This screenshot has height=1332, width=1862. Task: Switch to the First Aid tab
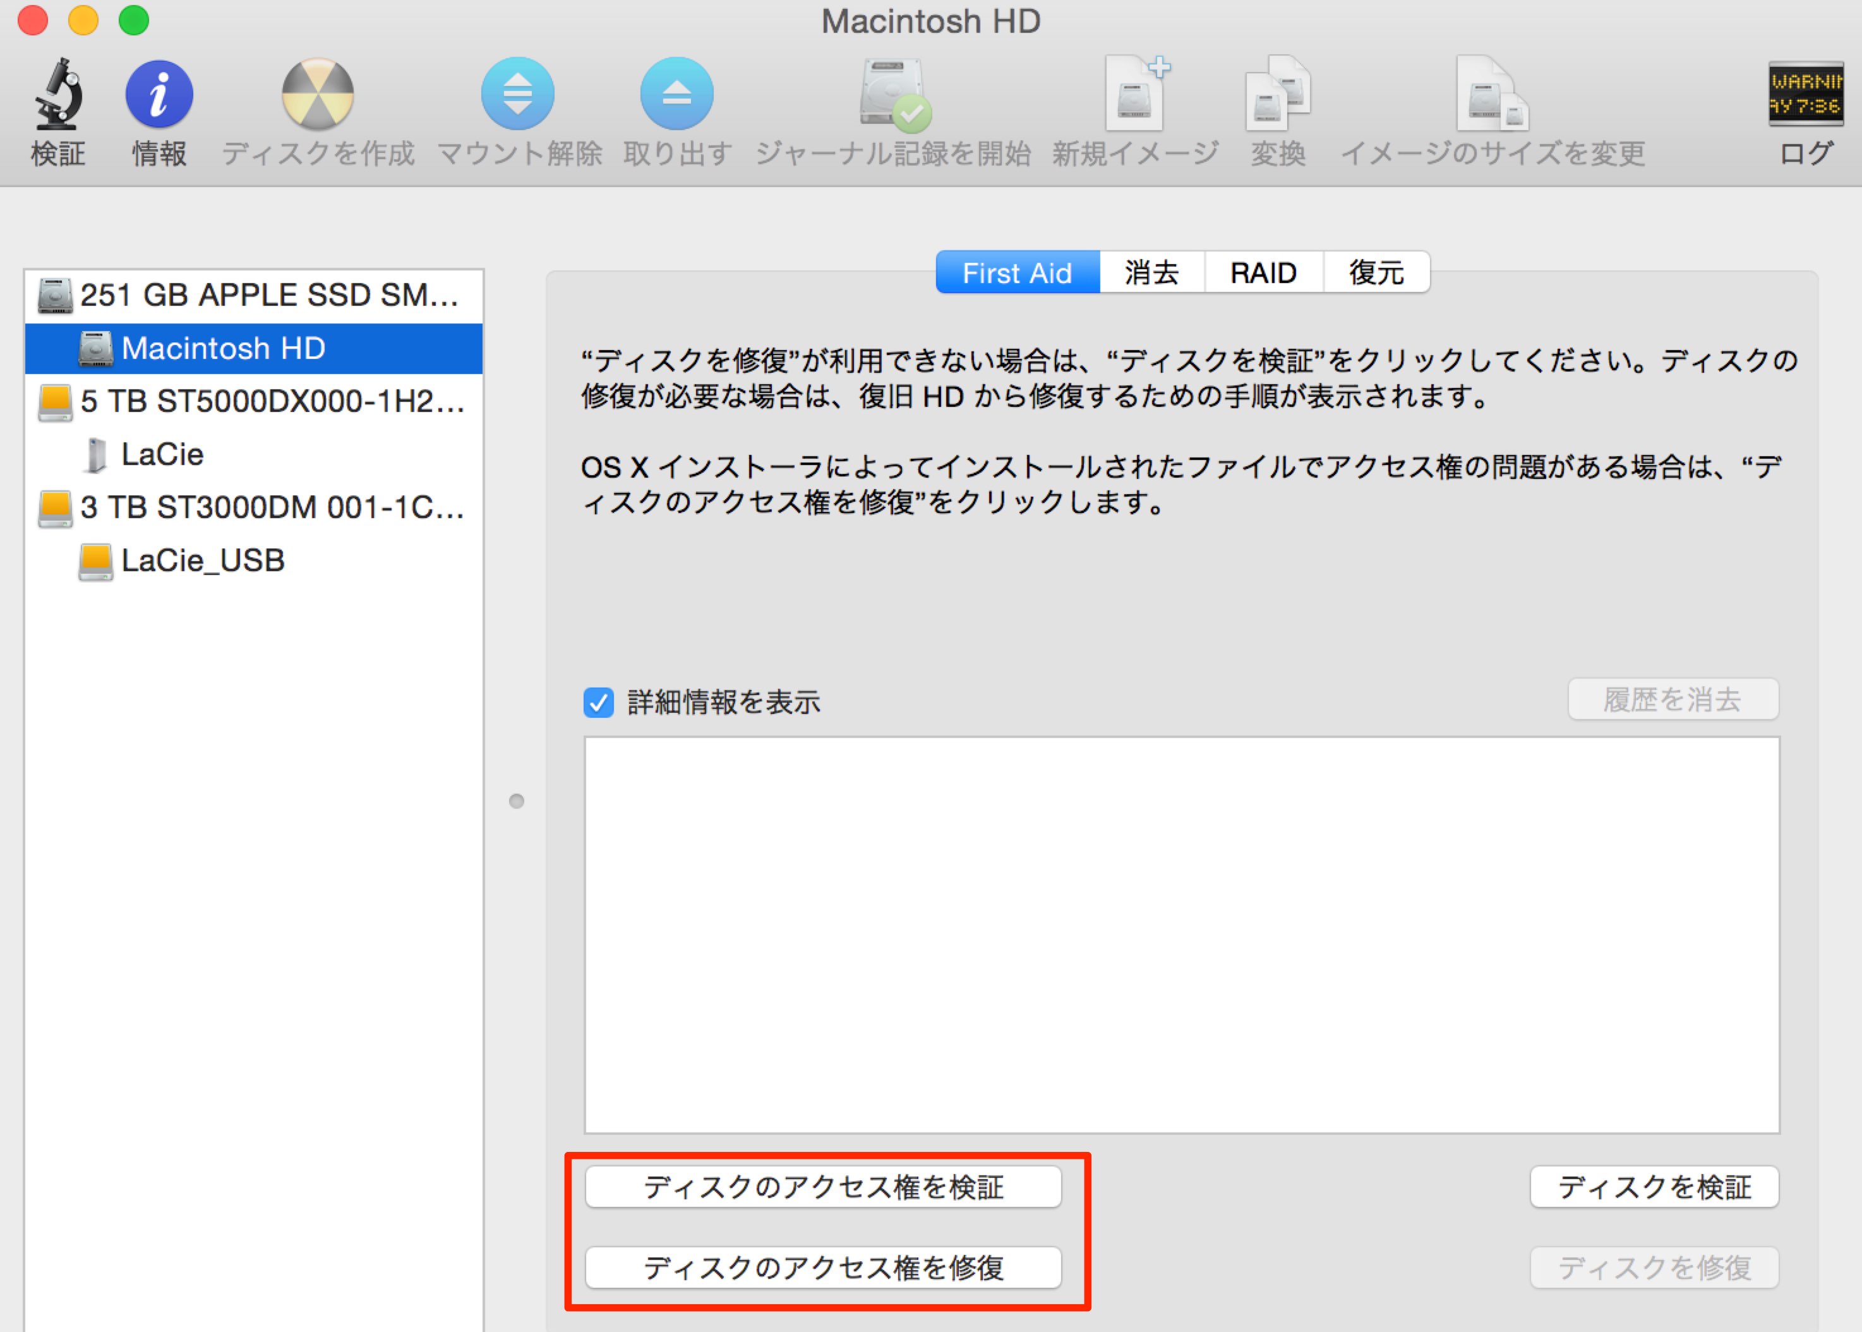click(x=1018, y=272)
